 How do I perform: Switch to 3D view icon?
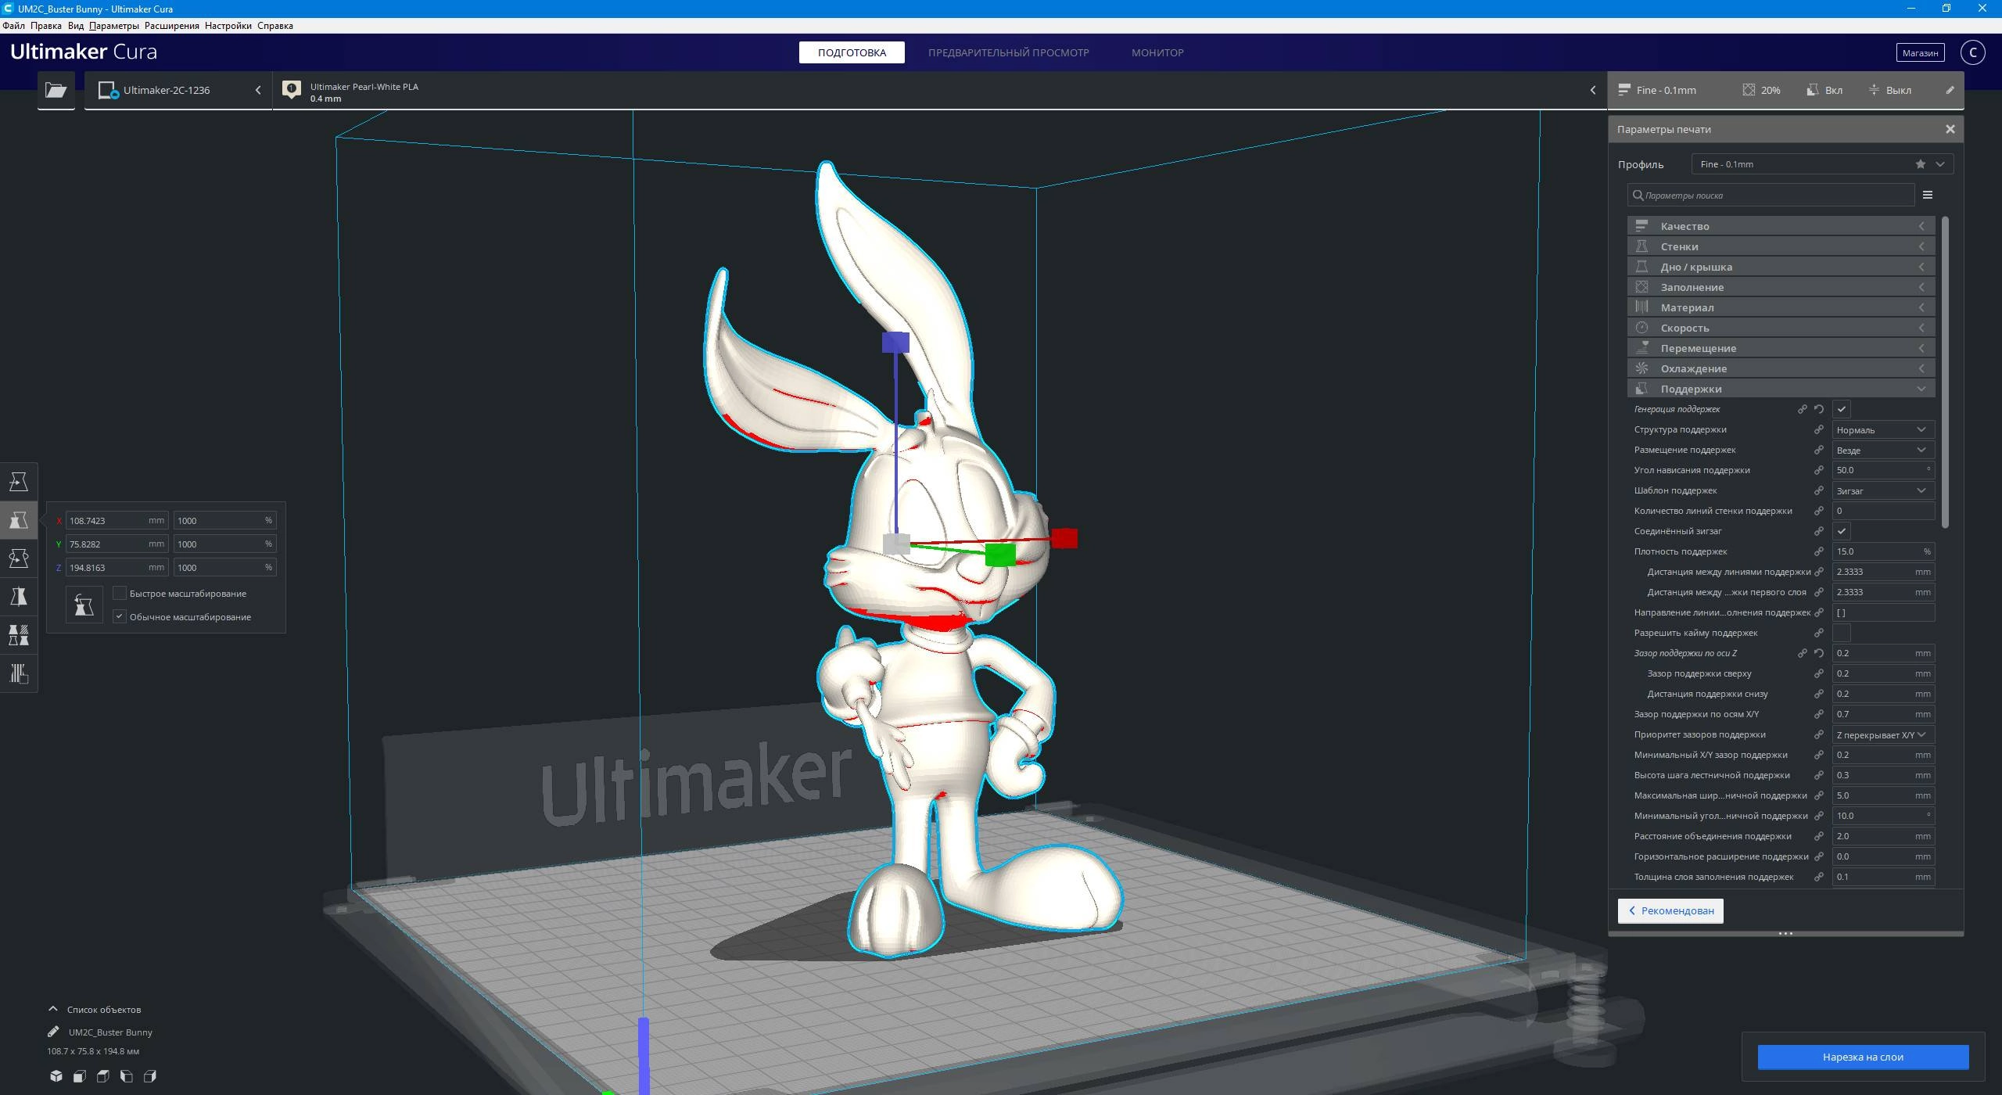point(56,1076)
